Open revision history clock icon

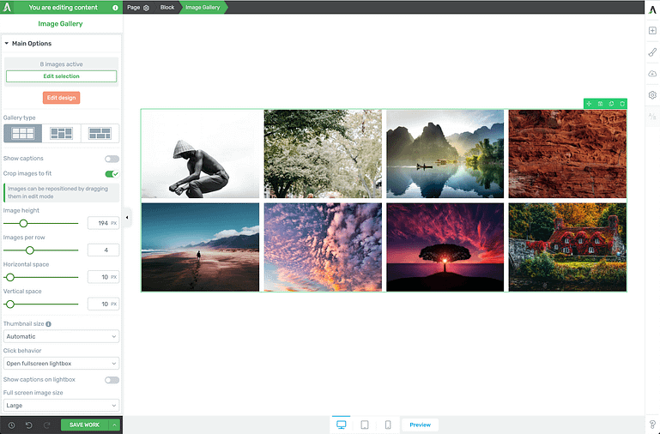coord(11,425)
